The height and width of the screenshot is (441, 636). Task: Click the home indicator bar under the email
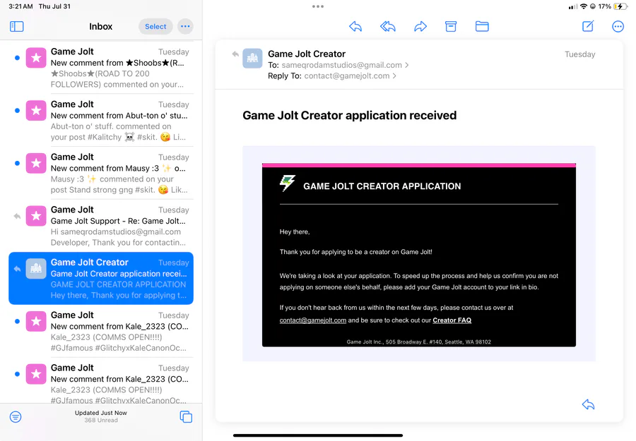click(318, 435)
